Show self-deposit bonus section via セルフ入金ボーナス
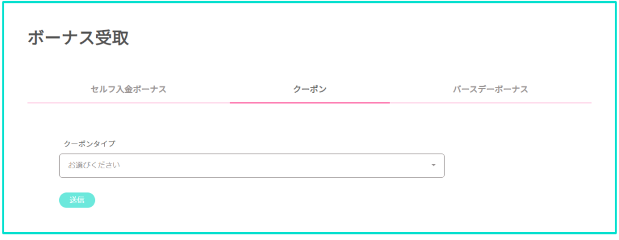Image resolution: width=619 pixels, height=240 pixels. click(128, 89)
